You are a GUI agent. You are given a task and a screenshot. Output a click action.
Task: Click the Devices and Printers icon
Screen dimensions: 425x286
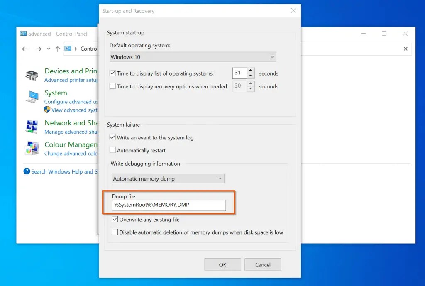coord(31,75)
